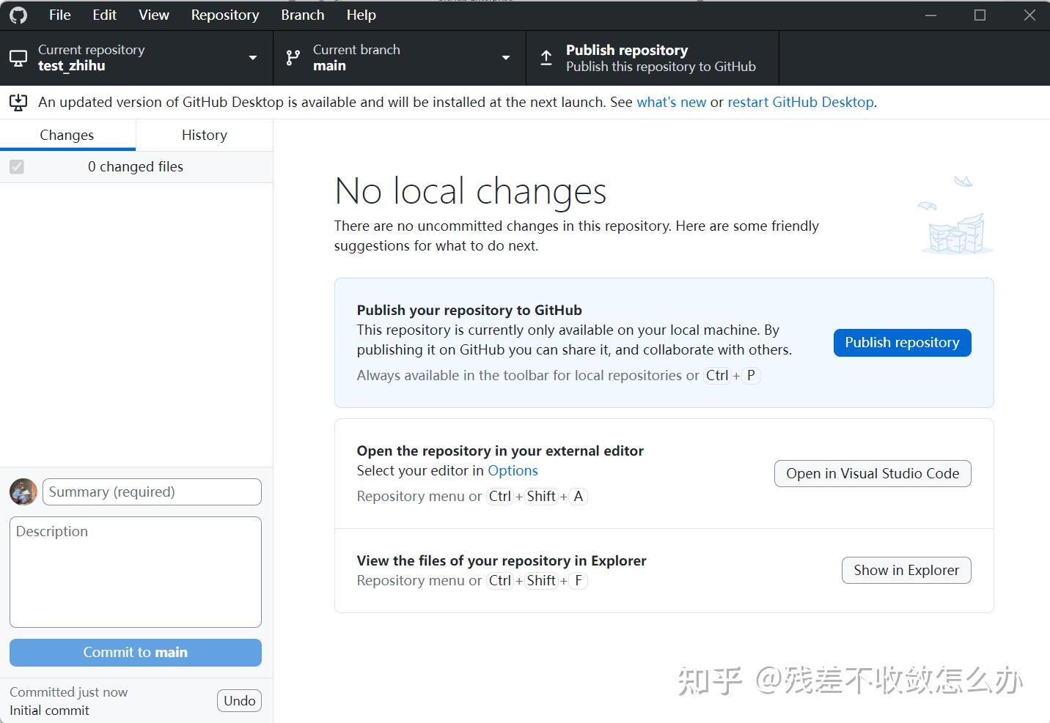The height and width of the screenshot is (723, 1050).
Task: Click the what's new link
Action: coord(671,103)
